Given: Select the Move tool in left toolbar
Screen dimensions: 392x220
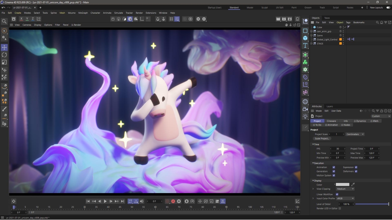Looking at the screenshot, I should [4, 47].
